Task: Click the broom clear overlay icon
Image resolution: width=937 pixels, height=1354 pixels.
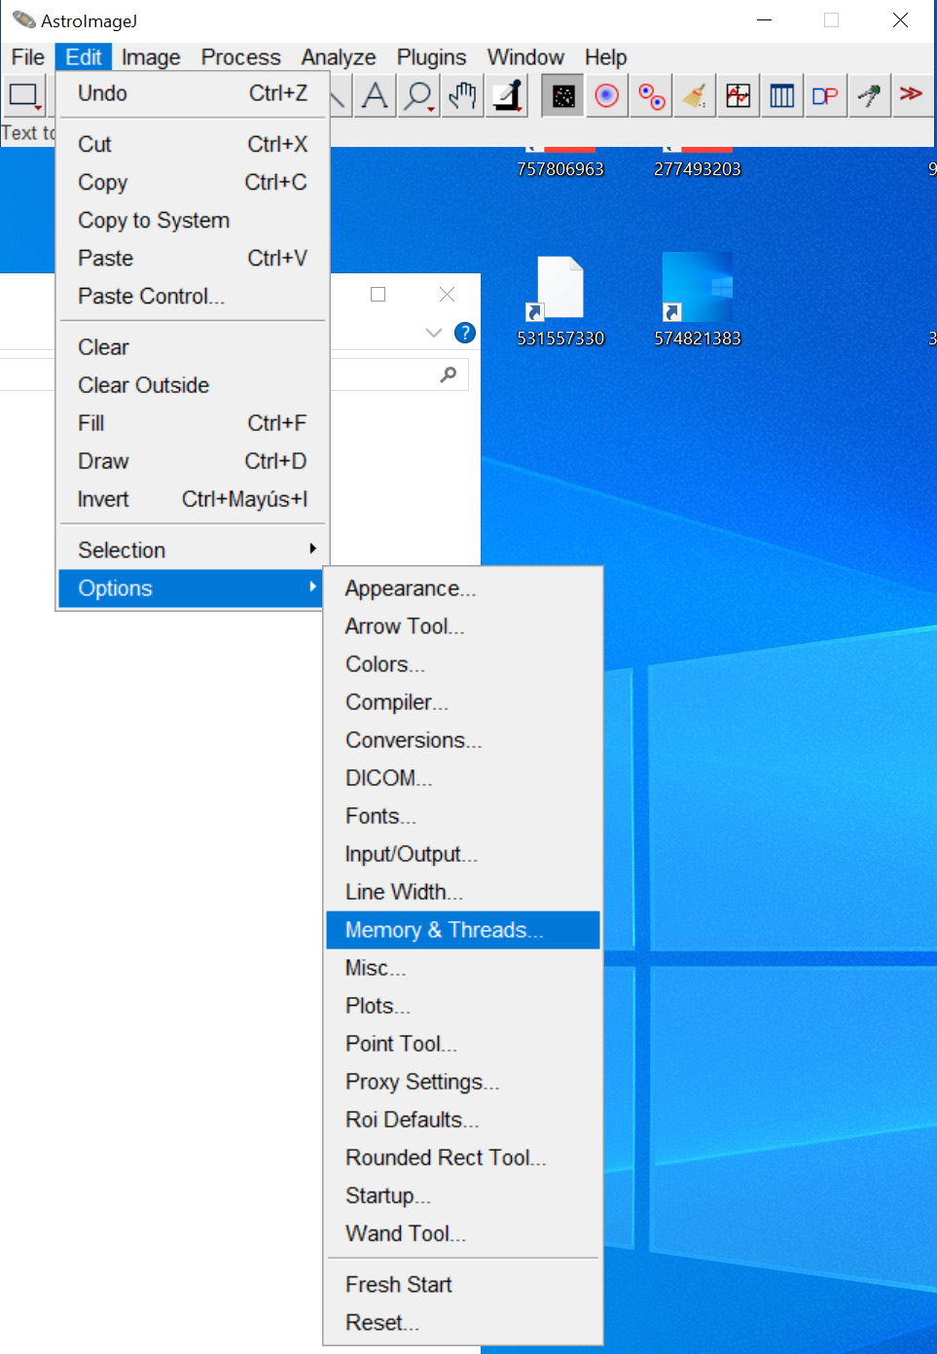Action: tap(695, 95)
